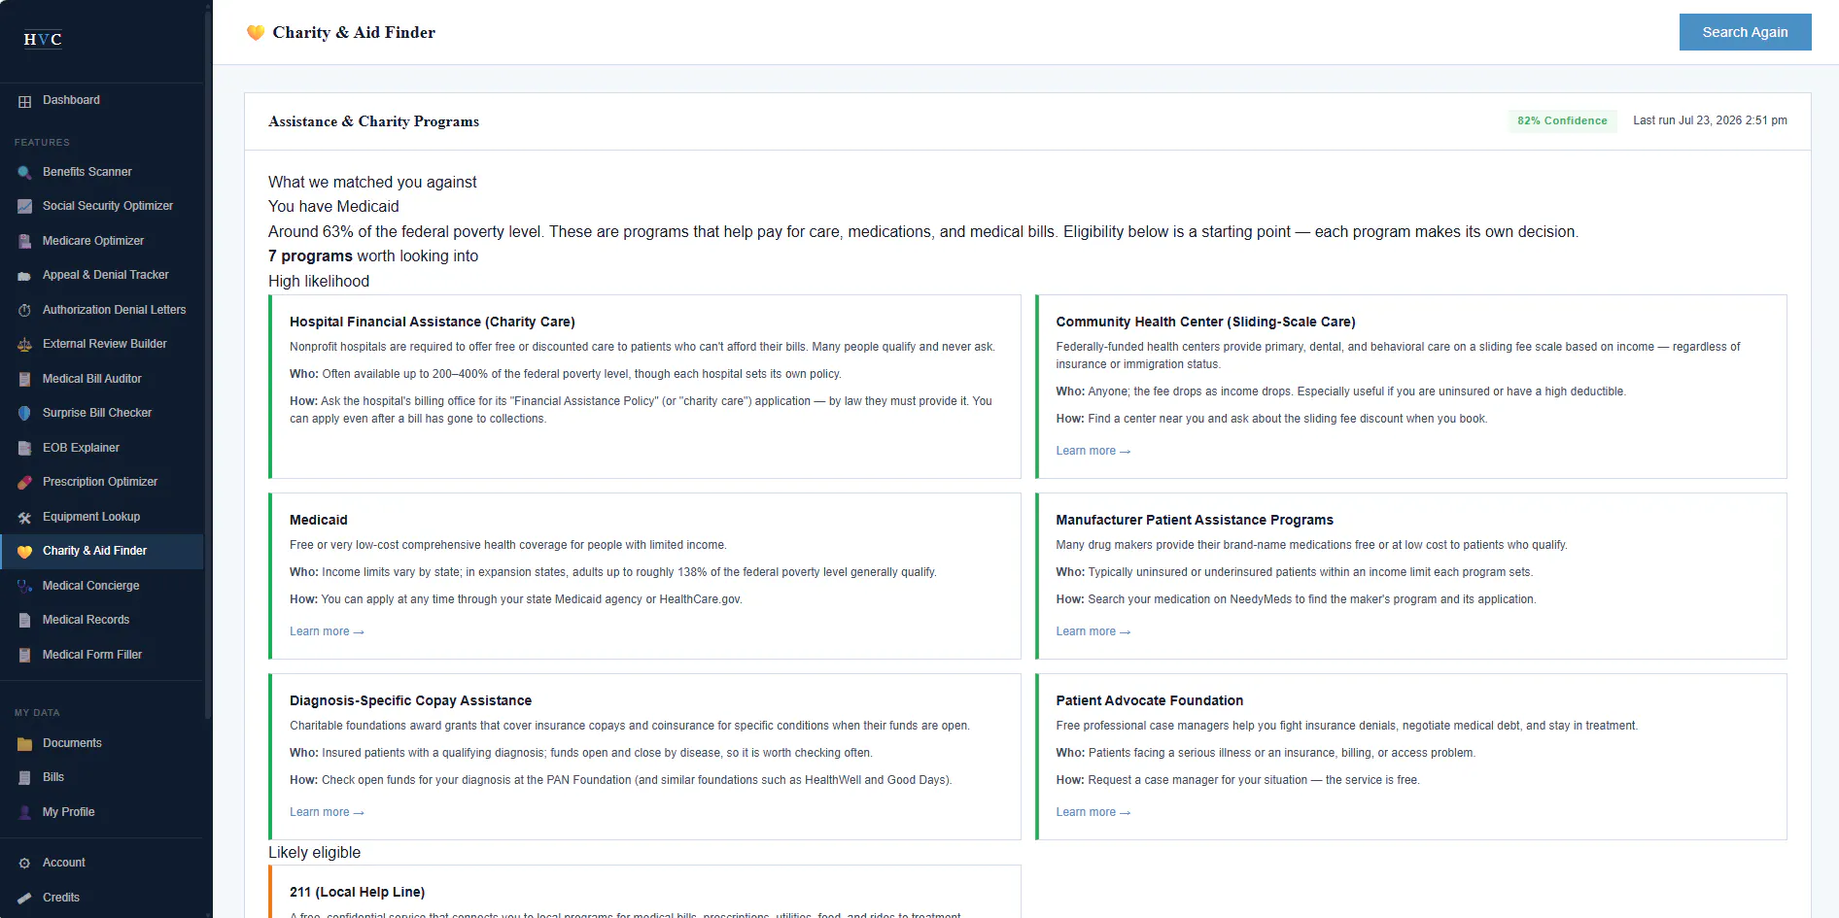Click Medical Records icon

tap(24, 620)
